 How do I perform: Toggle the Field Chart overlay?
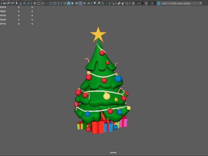(50, 3)
